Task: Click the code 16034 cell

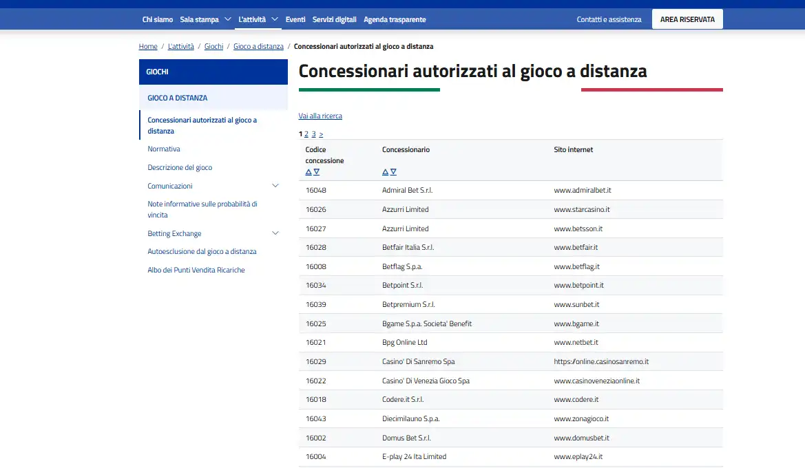Action: [316, 286]
